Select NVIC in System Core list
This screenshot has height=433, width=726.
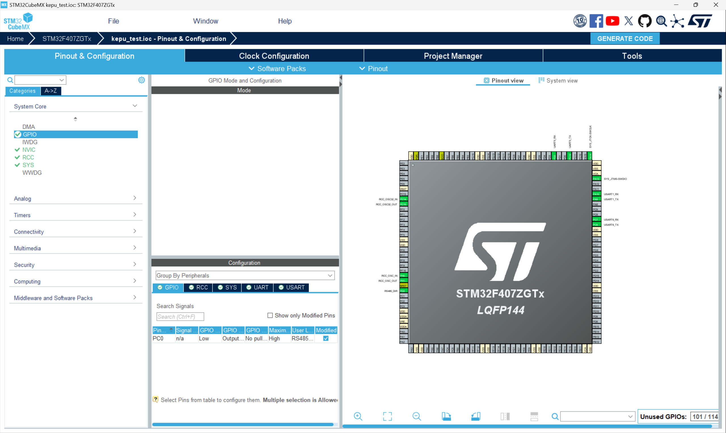29,150
